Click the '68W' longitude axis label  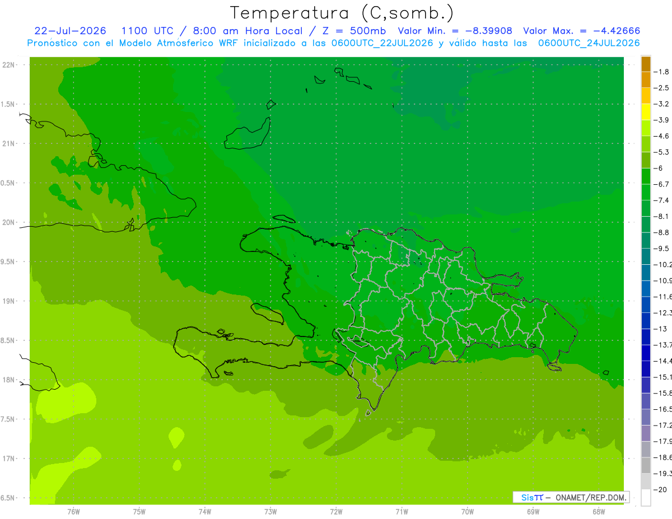(x=599, y=512)
